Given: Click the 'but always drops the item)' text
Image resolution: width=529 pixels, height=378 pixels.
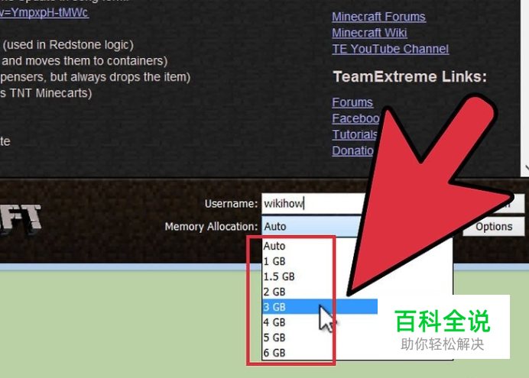Looking at the screenshot, I should [x=121, y=77].
